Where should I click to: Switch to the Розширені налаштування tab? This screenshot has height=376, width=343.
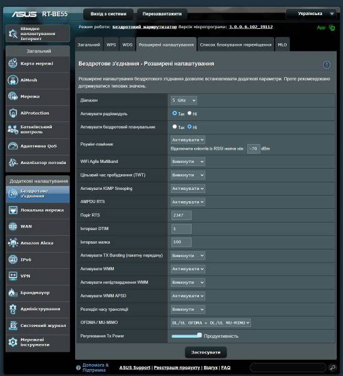click(x=166, y=44)
